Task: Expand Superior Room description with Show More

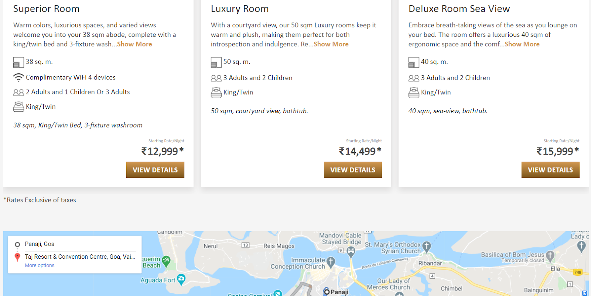Action: (134, 44)
